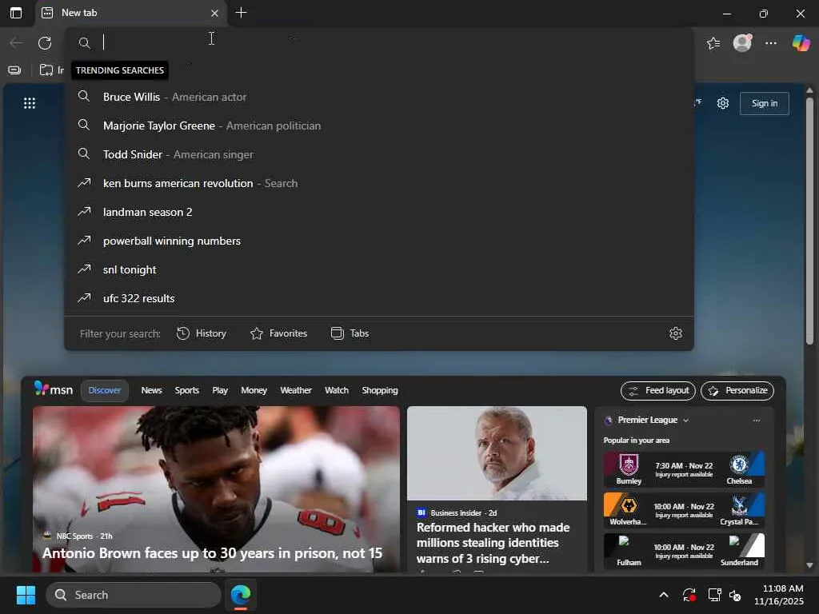Click the Windows taskbar Search box

[x=134, y=595]
